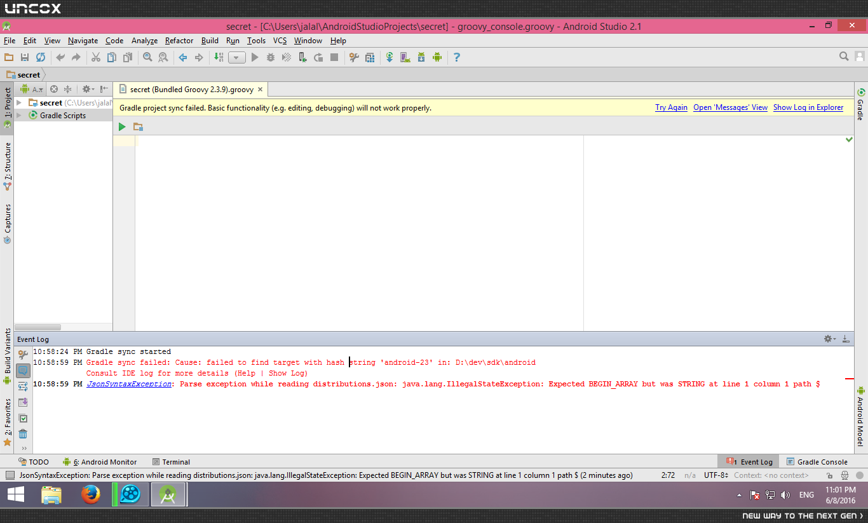Open Firefox from Windows taskbar
This screenshot has width=868, height=523.
point(91,494)
